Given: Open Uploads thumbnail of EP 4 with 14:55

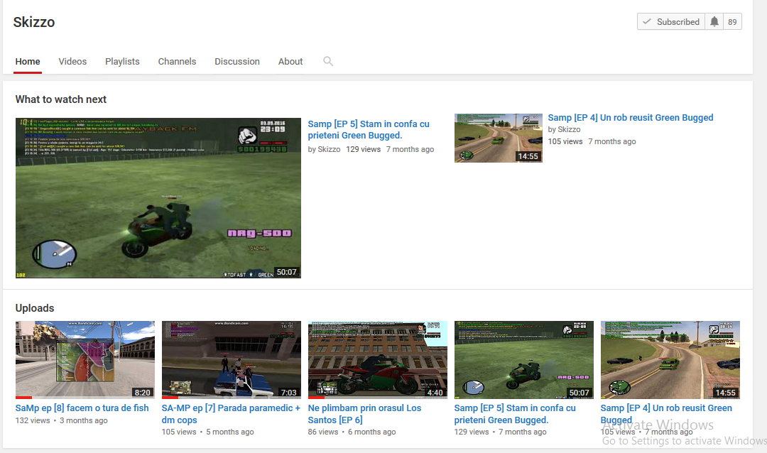Looking at the screenshot, I should (x=670, y=360).
